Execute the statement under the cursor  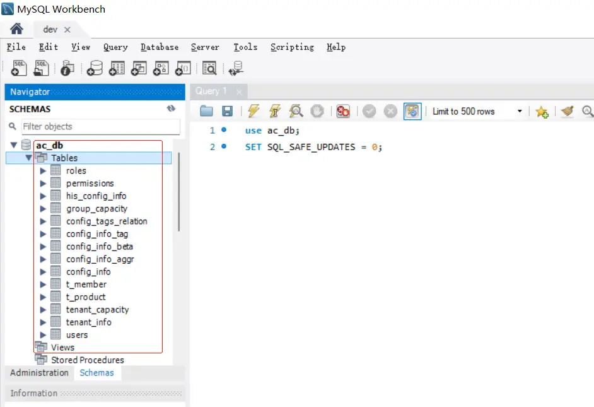click(x=275, y=111)
